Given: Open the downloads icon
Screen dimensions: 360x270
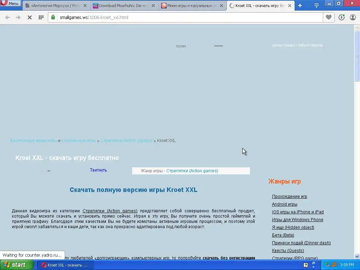Looking at the screenshot, I should 341,18.
